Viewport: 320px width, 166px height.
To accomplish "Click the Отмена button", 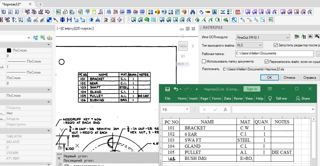I will 289,78.
